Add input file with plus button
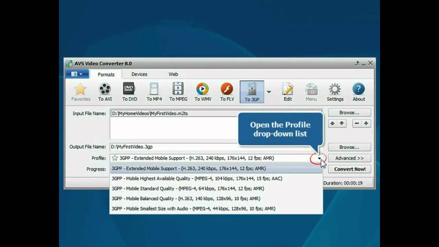The image size is (439, 247). tap(366, 123)
